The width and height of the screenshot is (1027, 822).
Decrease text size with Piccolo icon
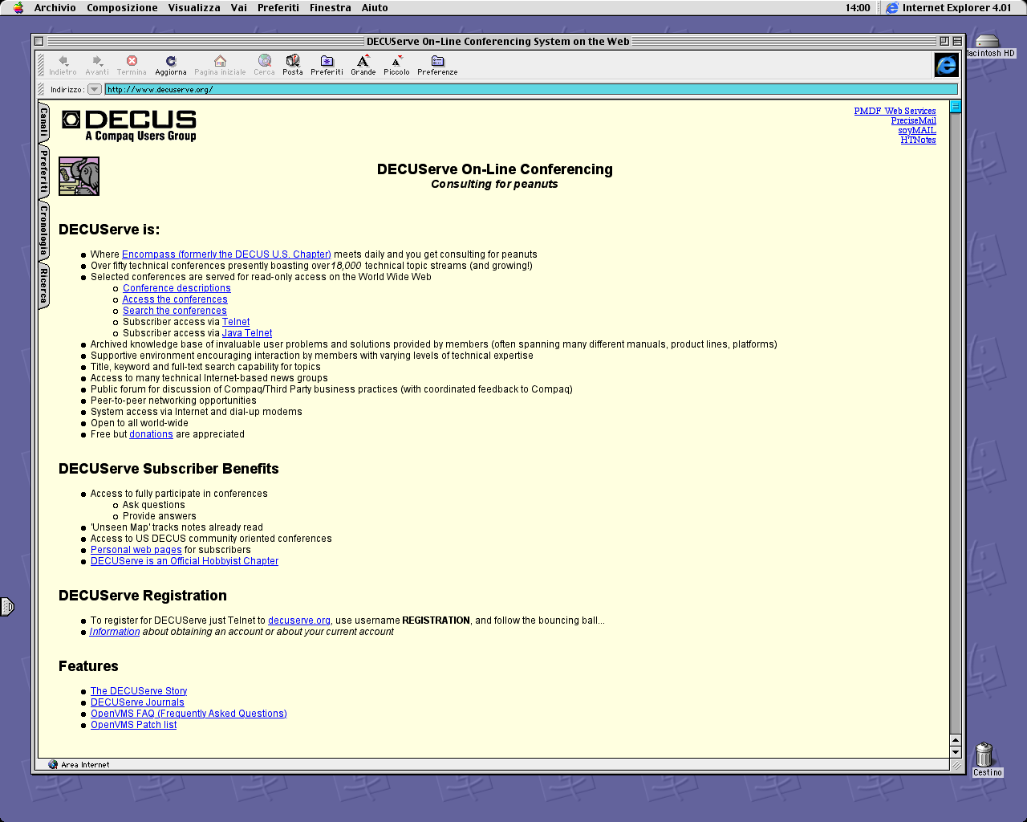(x=396, y=61)
